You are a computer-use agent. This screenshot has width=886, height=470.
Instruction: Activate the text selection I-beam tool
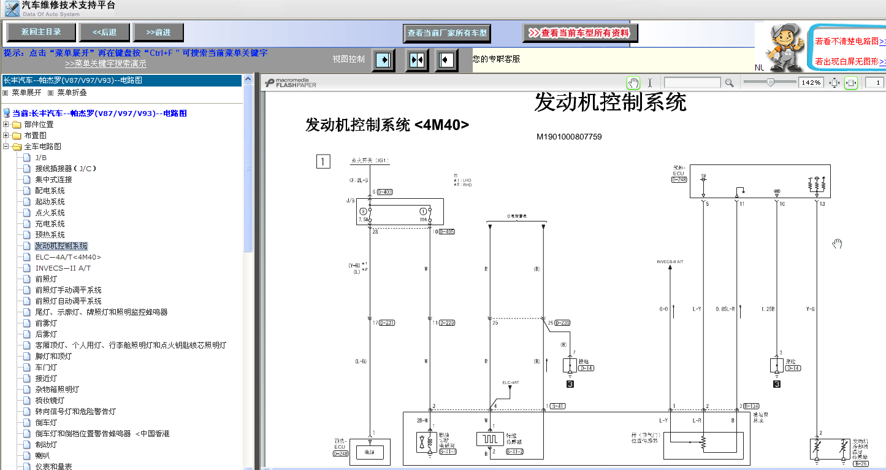tap(650, 82)
